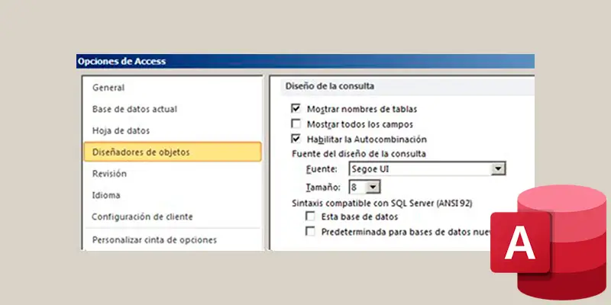Open Personalizar cinta de opciones
The height and width of the screenshot is (305, 611).
click(x=154, y=240)
